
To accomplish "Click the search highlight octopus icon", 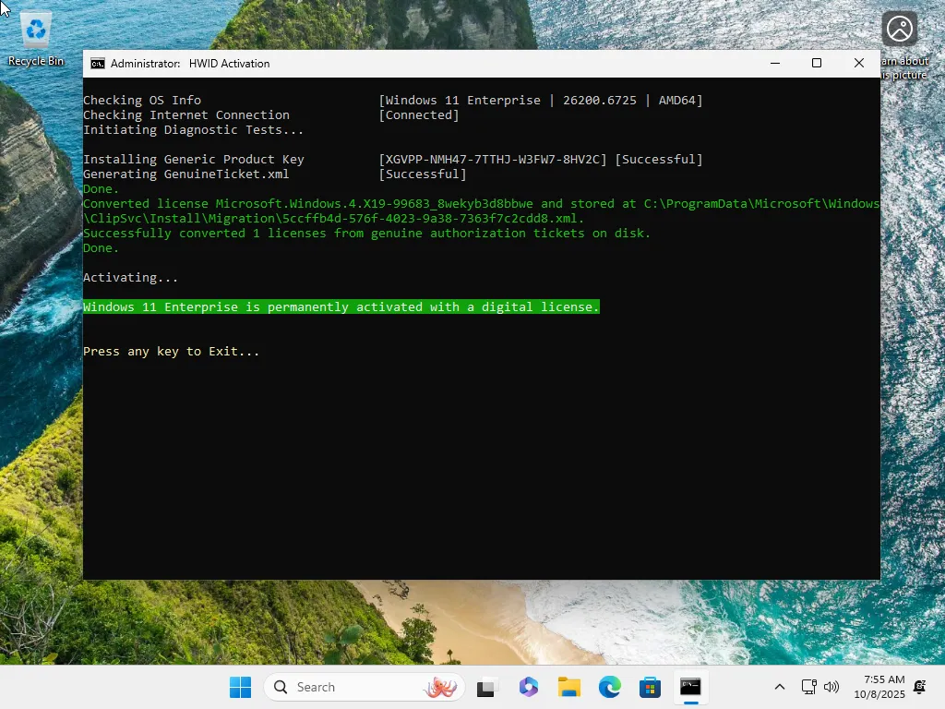I will [x=440, y=687].
